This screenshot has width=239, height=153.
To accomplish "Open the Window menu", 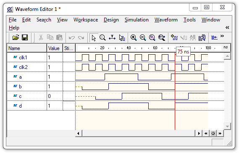I will point(211,20).
